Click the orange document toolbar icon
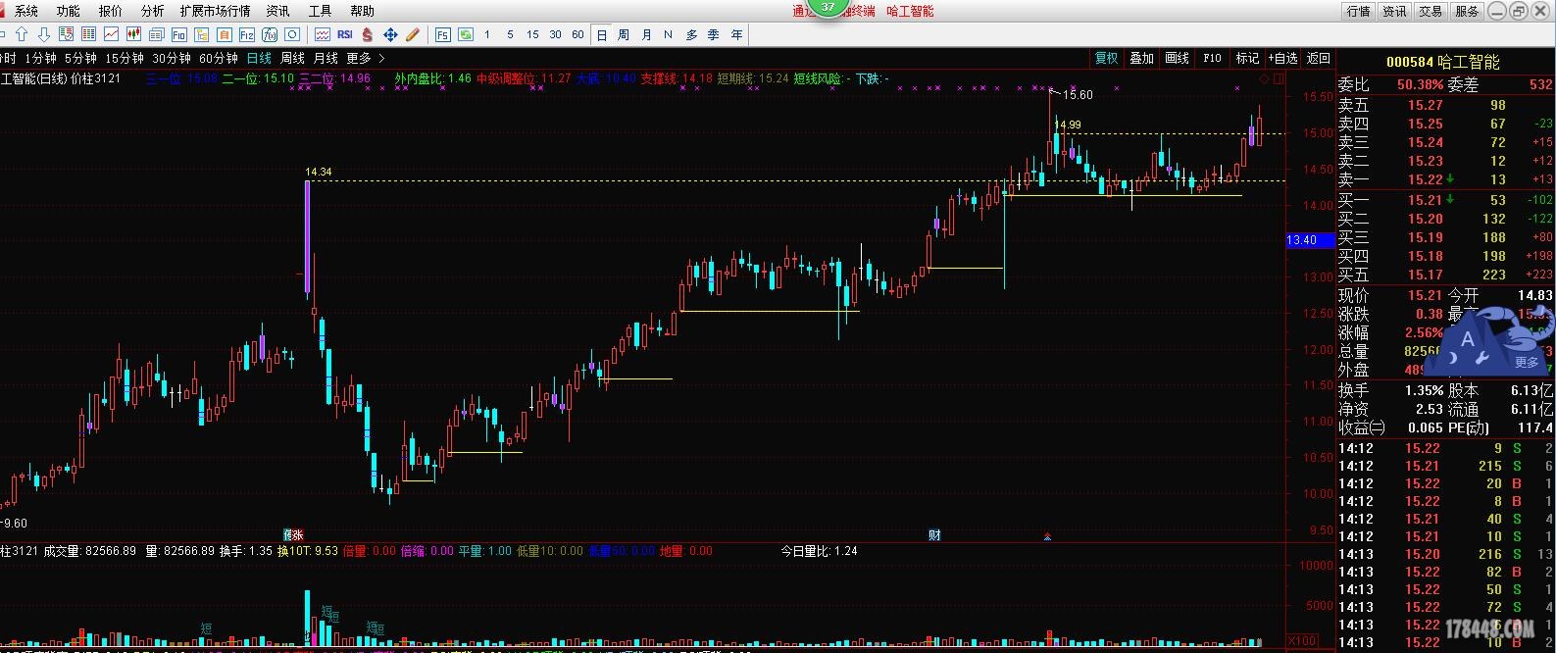Screen dimensions: 1556x653 (224, 34)
